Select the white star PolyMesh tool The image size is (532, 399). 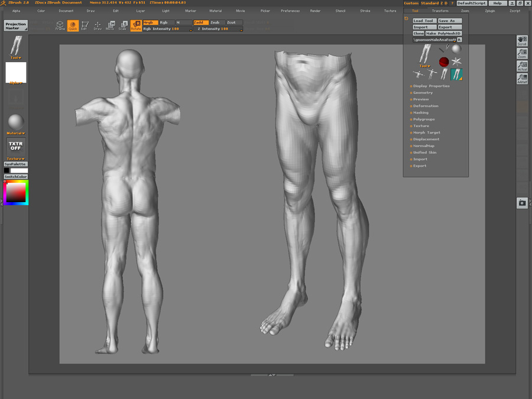(456, 61)
